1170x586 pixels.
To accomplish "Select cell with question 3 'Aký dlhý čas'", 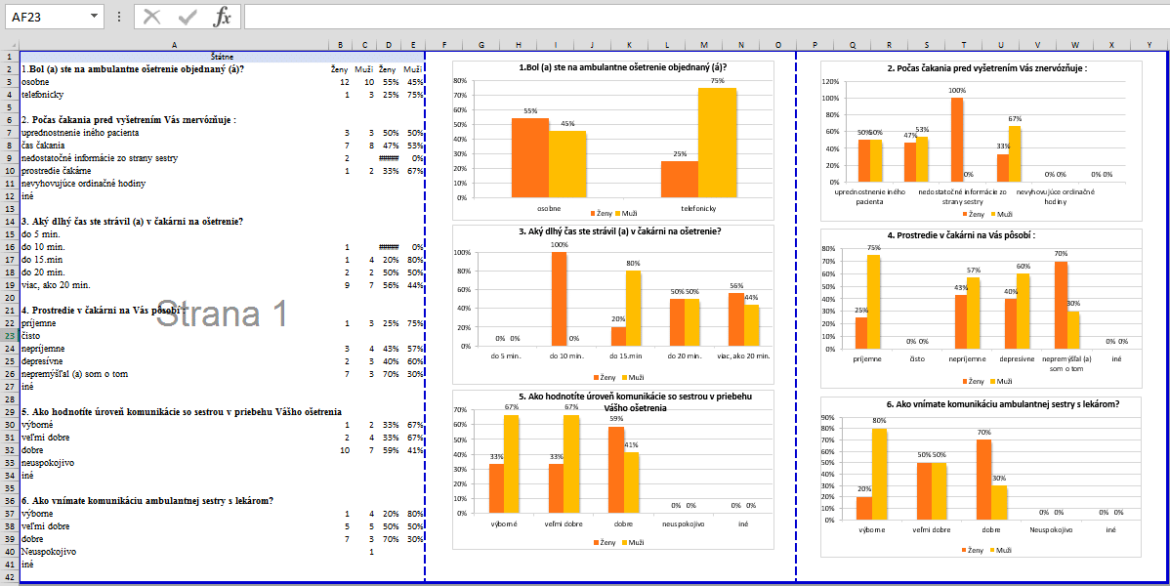I will pos(175,221).
